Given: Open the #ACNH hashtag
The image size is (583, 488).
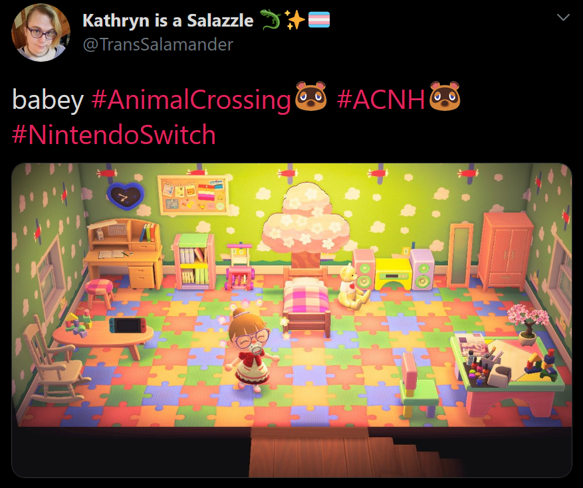Looking at the screenshot, I should coord(381,100).
